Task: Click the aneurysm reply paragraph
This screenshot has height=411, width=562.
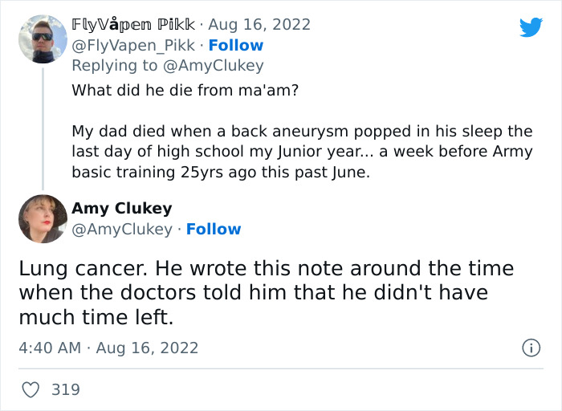Action: tap(302, 152)
